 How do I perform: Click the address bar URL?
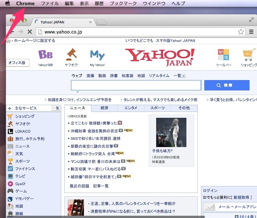coord(63,32)
